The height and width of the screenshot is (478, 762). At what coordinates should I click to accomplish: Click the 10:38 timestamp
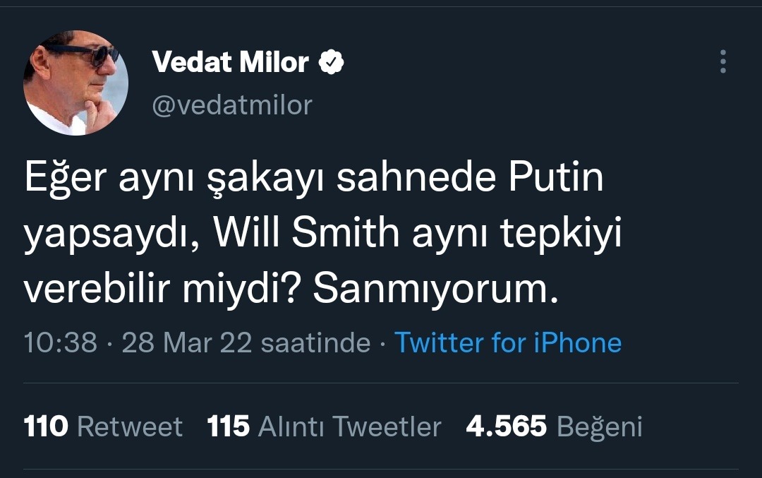point(60,342)
